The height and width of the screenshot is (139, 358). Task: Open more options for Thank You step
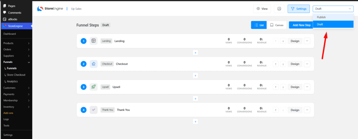(307, 110)
